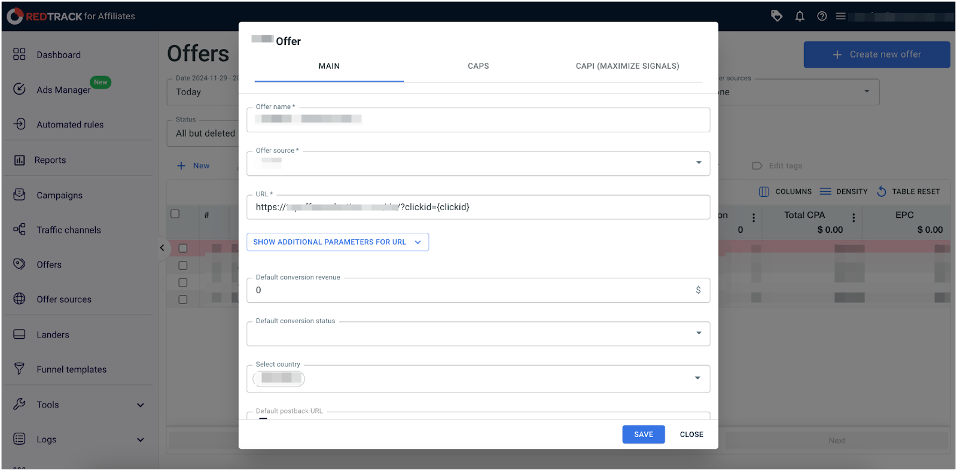Check the first row checkbox in offers table
957x471 pixels.
pyautogui.click(x=183, y=248)
